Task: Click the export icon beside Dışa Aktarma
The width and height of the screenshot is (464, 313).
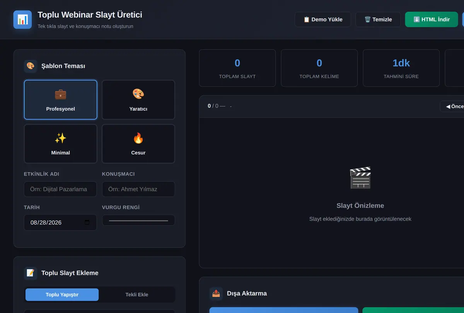Action: coord(216,293)
